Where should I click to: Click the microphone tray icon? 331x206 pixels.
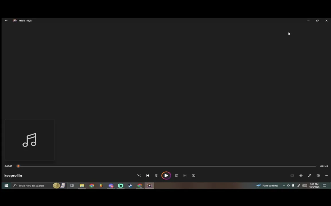(293, 186)
